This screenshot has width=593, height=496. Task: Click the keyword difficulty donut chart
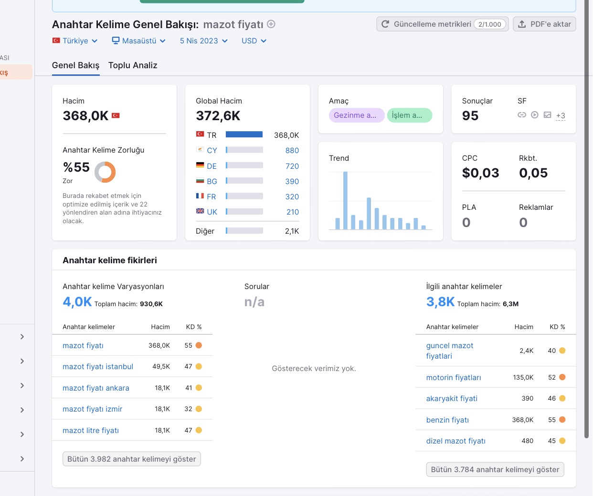(x=105, y=172)
